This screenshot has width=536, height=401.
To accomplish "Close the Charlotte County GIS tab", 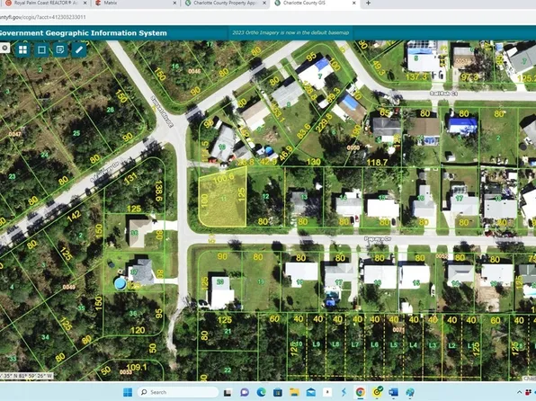I will point(353,3).
